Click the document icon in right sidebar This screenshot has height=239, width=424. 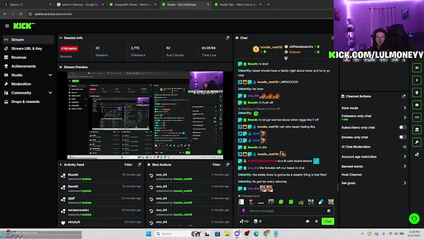coord(417,93)
